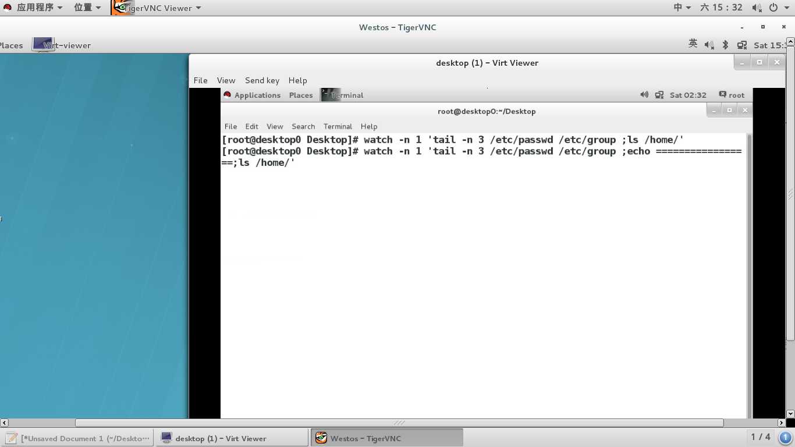Click the terminal vertical scrollbar
The width and height of the screenshot is (795, 447).
[x=749, y=275]
